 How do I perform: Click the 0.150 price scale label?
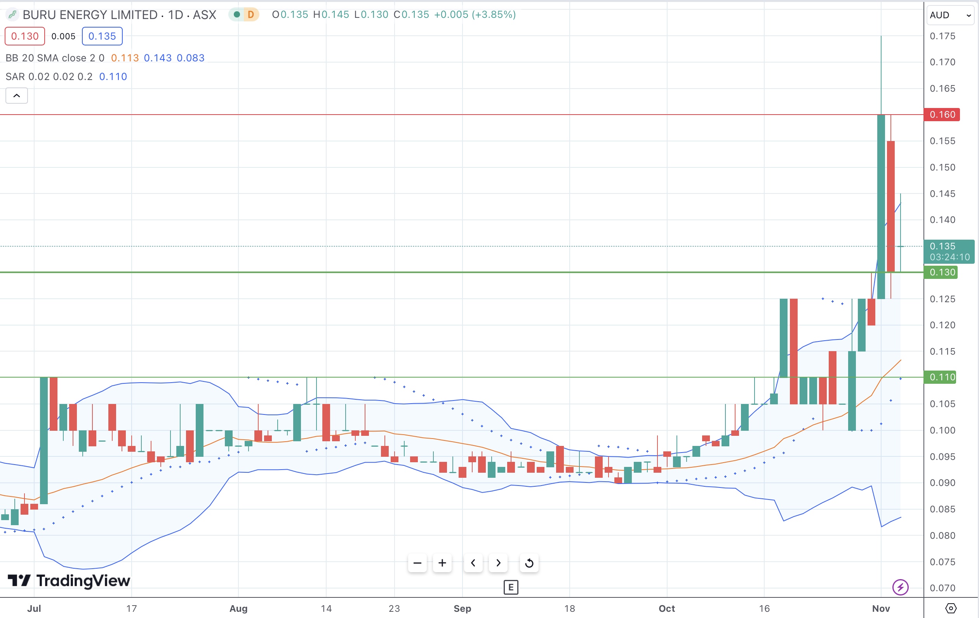(x=942, y=167)
